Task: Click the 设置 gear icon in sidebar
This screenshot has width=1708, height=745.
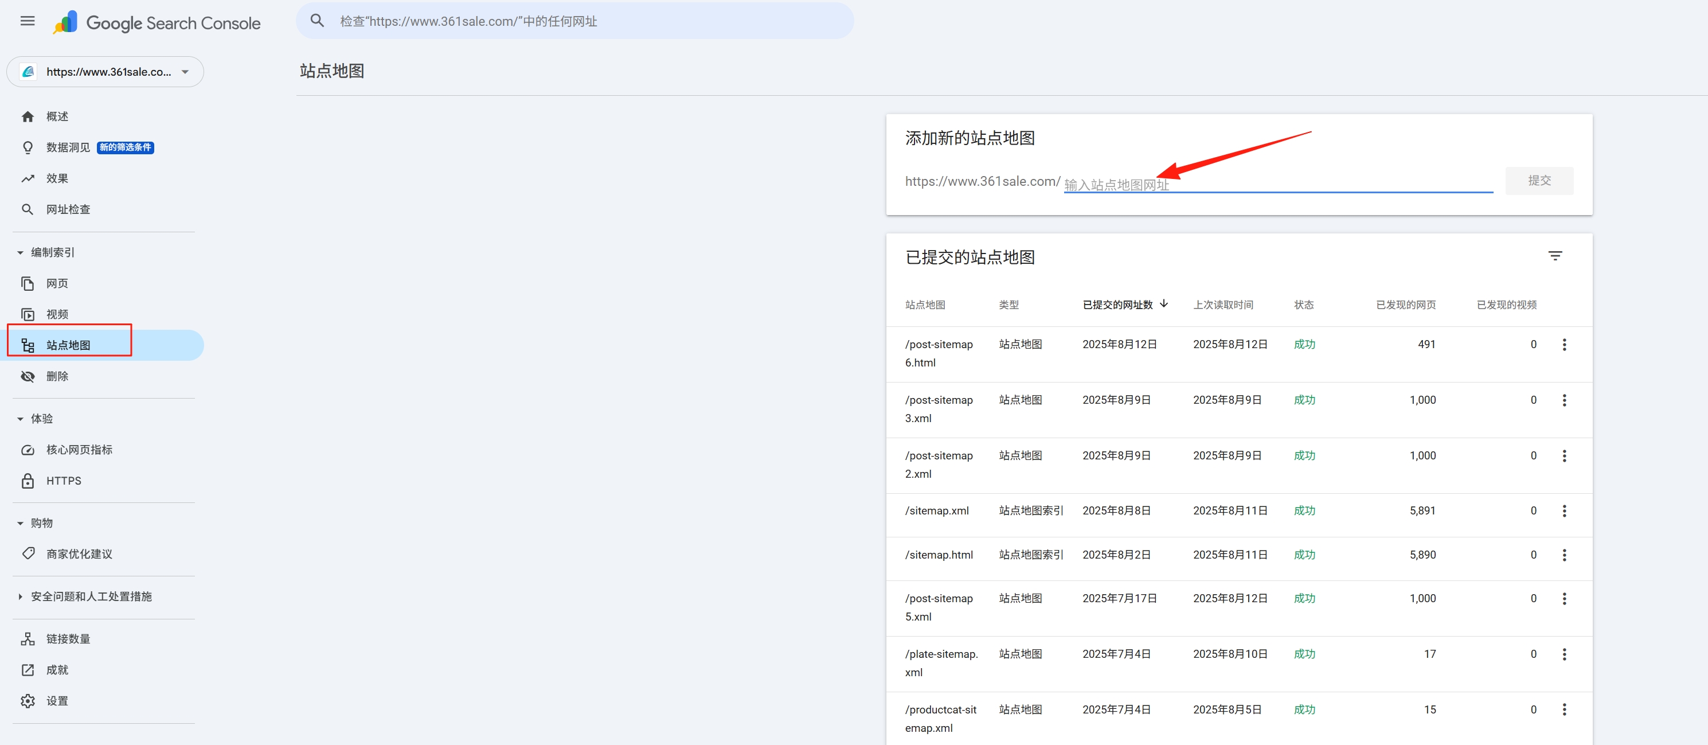Action: [28, 700]
